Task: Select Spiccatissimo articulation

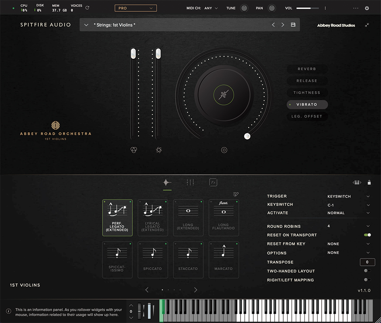Action: [117, 260]
